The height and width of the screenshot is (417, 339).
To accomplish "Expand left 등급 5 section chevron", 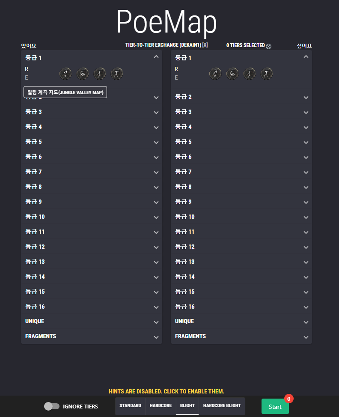I will point(156,143).
